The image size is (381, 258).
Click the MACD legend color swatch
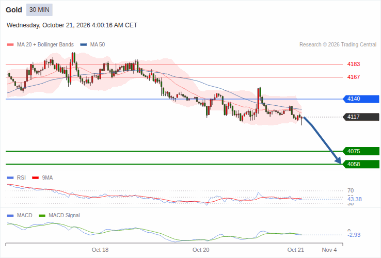(x=10, y=216)
